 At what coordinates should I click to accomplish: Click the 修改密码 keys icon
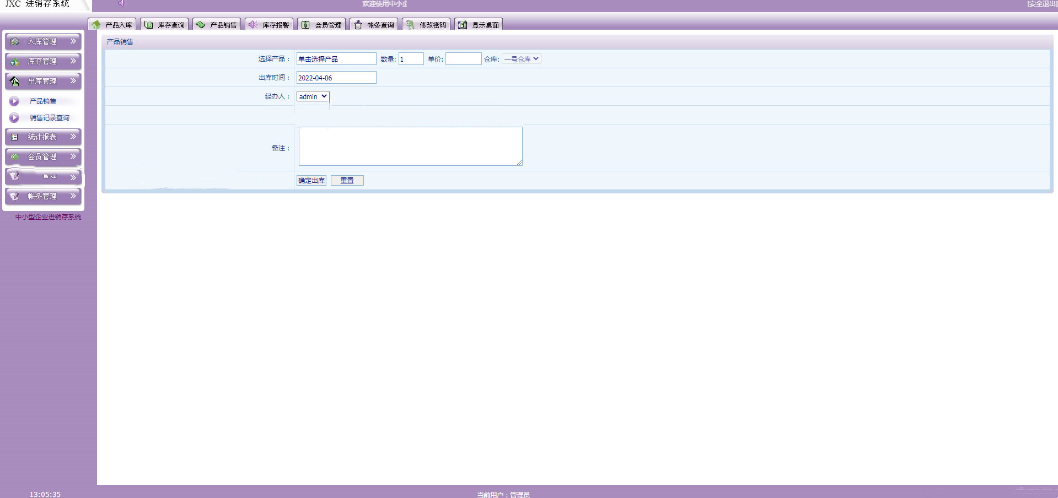pos(410,25)
